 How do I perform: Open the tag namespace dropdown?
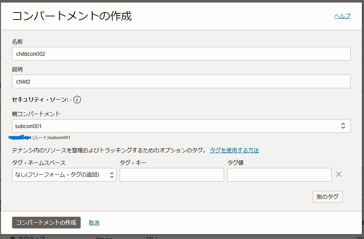click(x=64, y=175)
